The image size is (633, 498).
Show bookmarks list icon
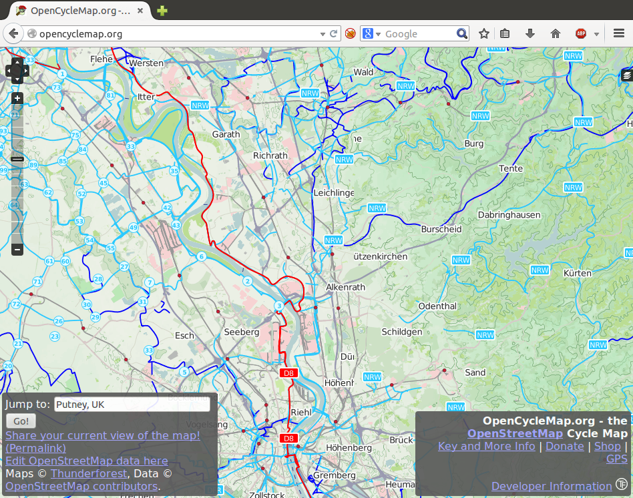(505, 33)
